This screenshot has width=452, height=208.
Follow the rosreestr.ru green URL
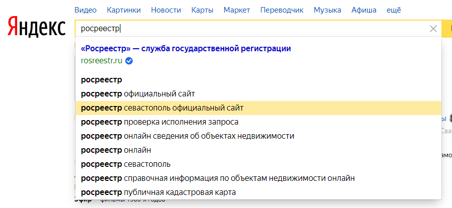(x=102, y=61)
